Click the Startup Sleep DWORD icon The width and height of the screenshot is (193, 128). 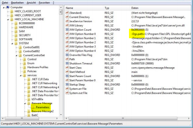pos(67,84)
